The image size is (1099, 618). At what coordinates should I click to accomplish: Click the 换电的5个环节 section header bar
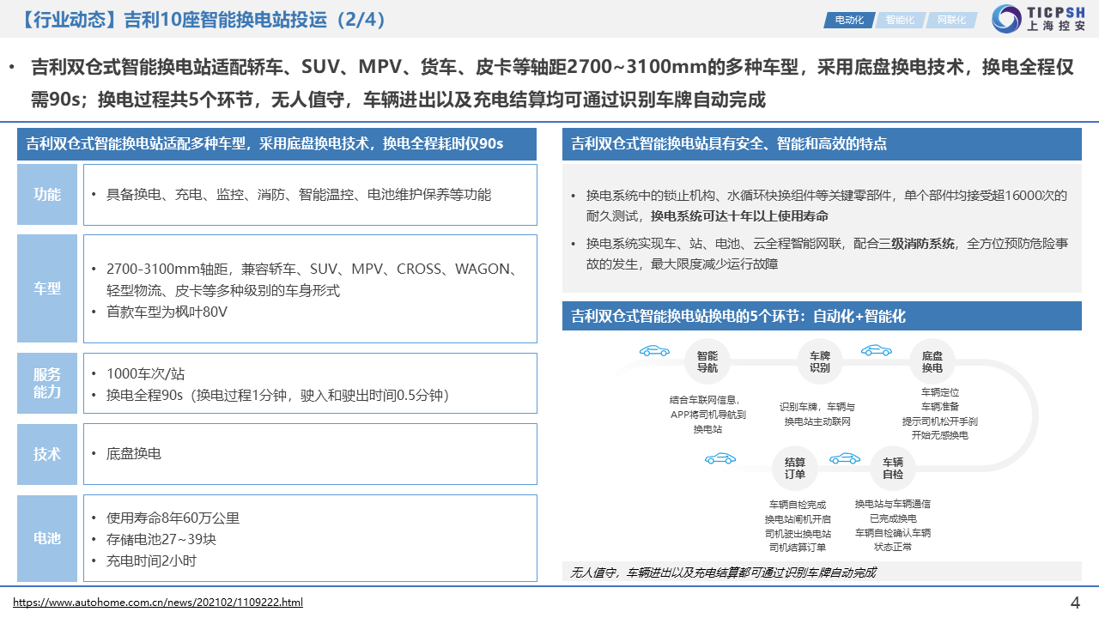[x=821, y=316]
